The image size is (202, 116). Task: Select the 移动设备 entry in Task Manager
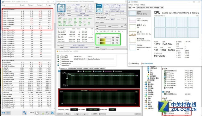point(140,40)
